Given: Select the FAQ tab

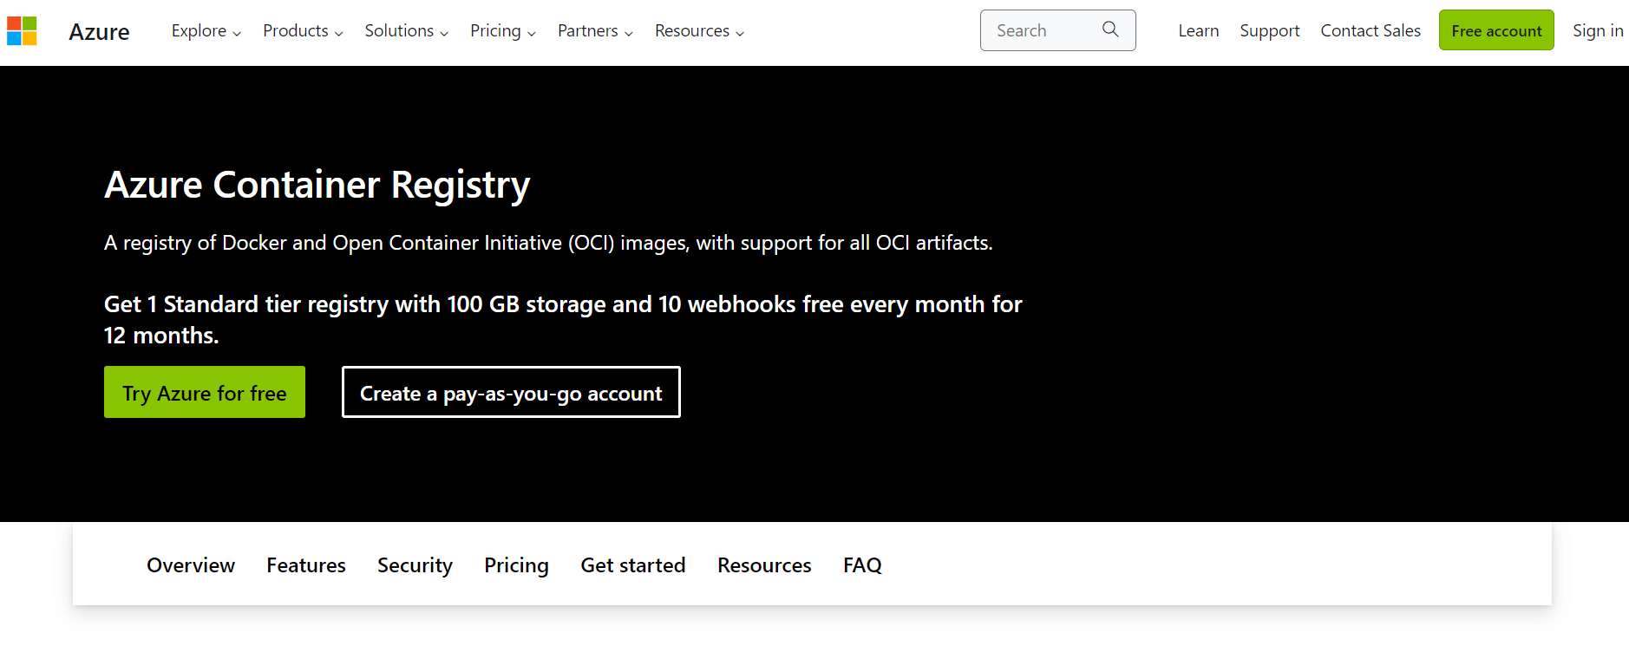Looking at the screenshot, I should (862, 565).
